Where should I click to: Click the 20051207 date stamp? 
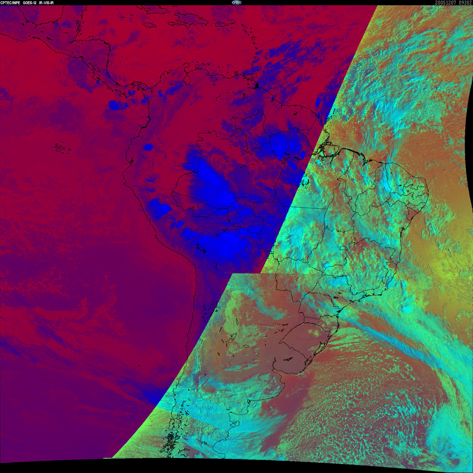445,3
